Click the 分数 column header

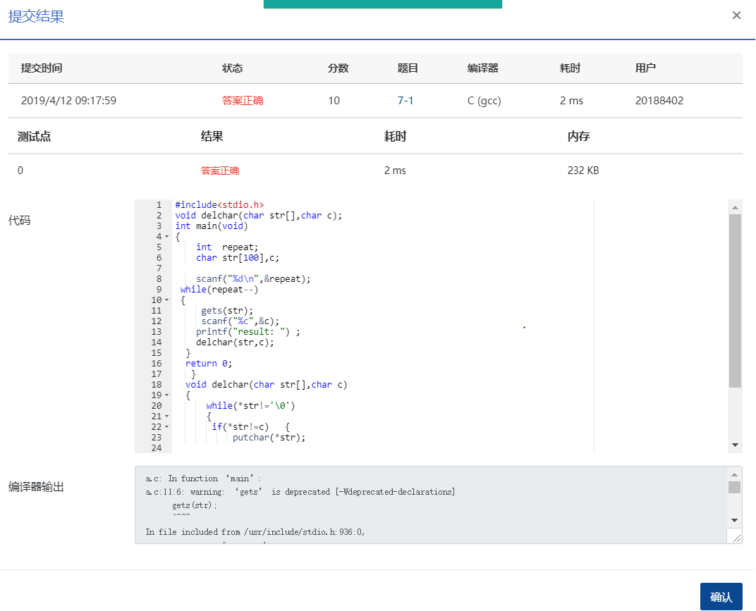(x=338, y=68)
